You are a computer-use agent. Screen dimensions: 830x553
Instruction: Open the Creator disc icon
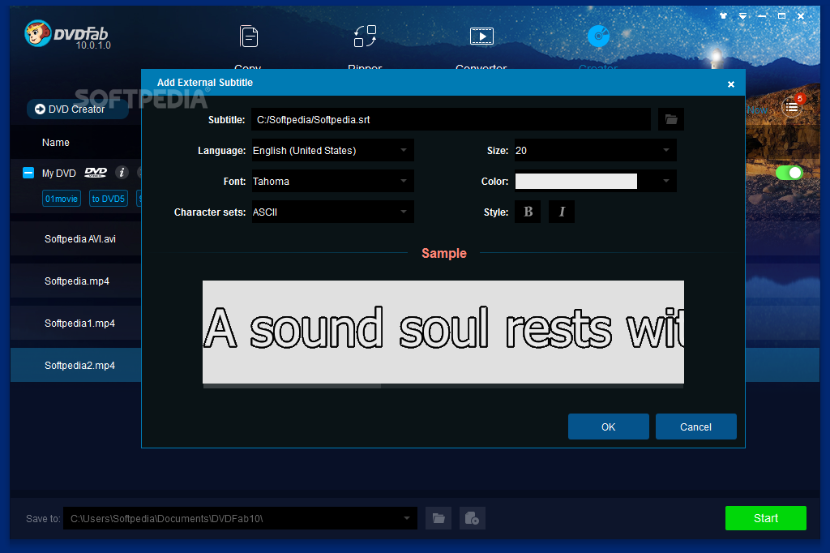click(599, 36)
